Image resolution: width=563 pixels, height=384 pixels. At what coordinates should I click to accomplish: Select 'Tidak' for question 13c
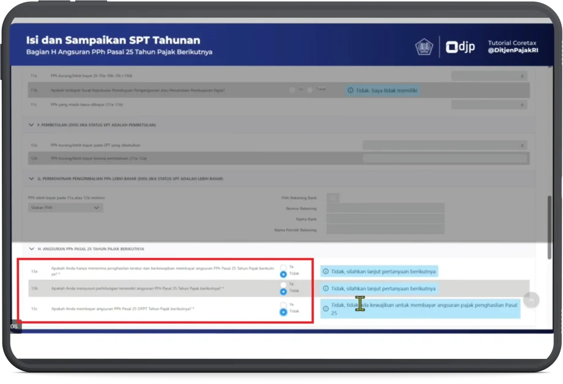pos(283,312)
